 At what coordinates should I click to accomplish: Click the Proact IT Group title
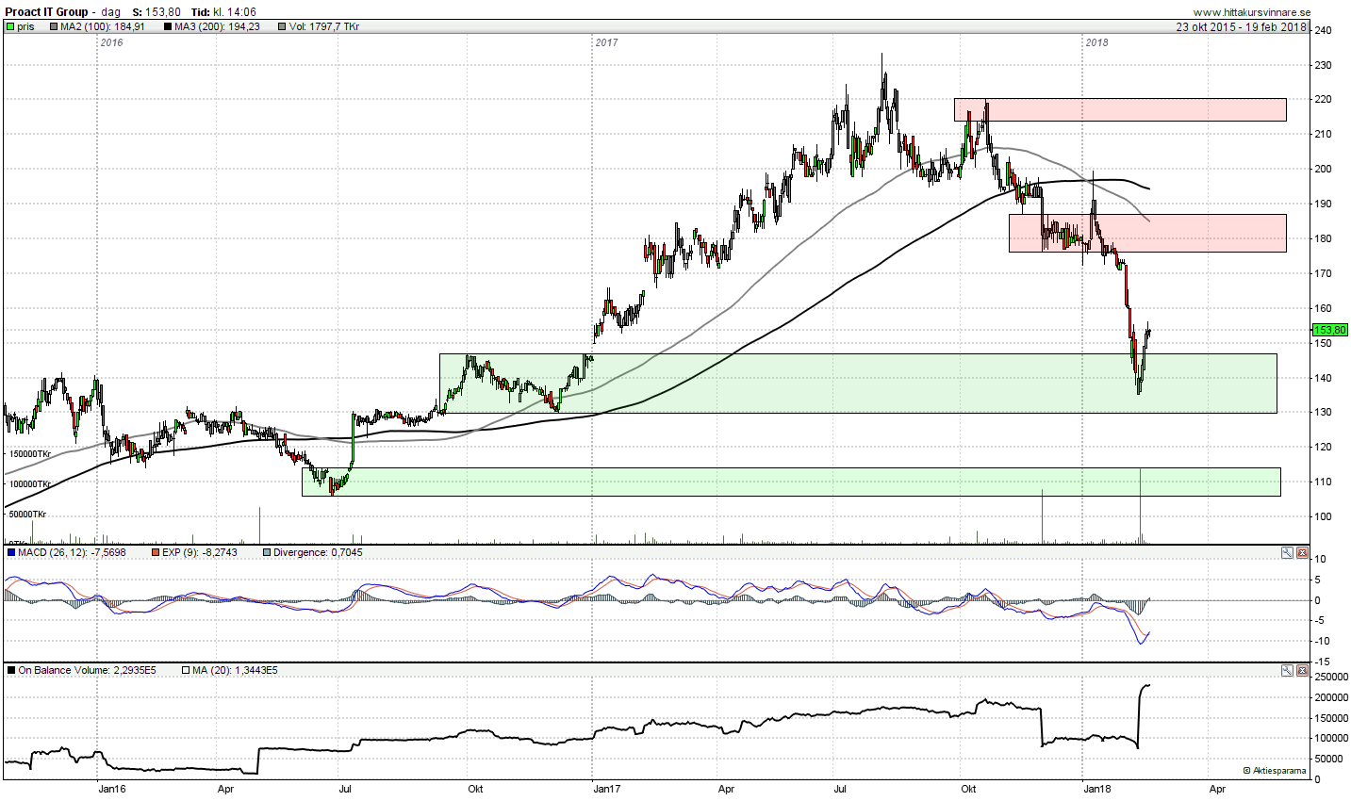click(46, 12)
